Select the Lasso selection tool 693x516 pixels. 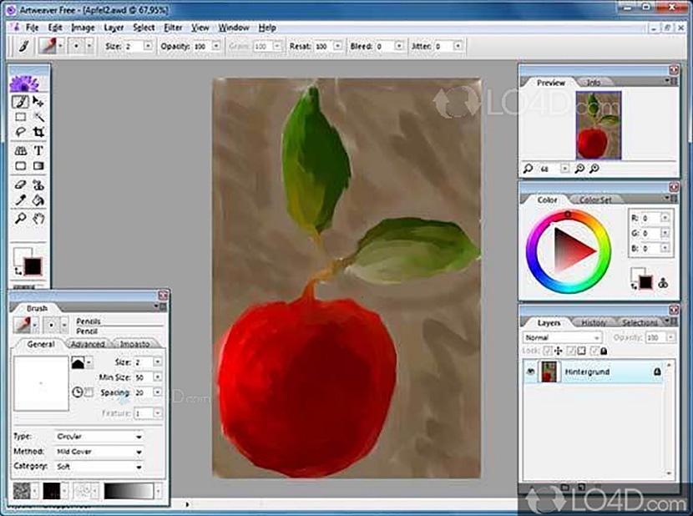pyautogui.click(x=21, y=132)
